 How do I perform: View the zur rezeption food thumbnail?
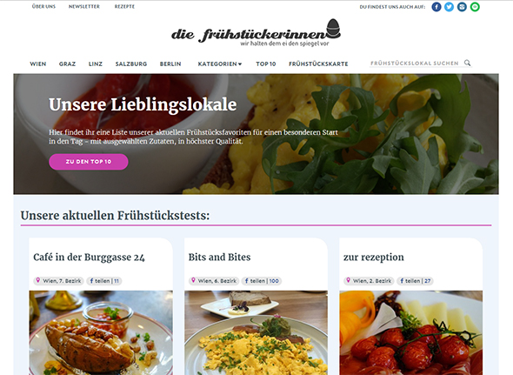tap(411, 332)
